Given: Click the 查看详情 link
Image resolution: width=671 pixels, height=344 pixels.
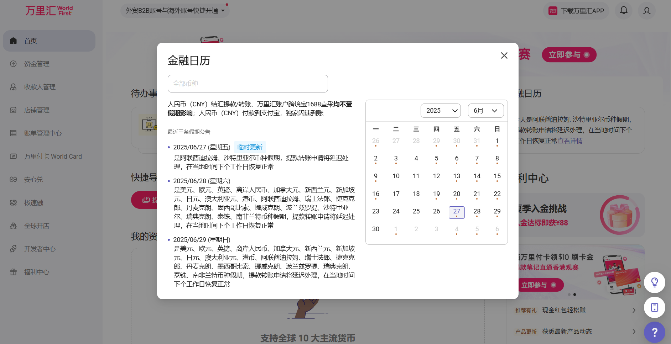Looking at the screenshot, I should pos(570,141).
